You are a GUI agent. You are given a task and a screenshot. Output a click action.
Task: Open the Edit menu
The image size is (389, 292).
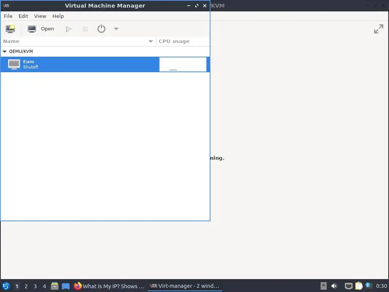tap(23, 16)
